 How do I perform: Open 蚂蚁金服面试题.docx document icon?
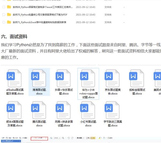point(137,78)
